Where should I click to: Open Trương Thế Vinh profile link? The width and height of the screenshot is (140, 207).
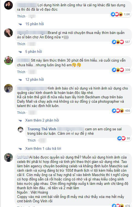coord(42,129)
